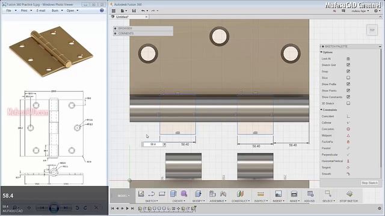Expand the Browser panel toggle

[115, 28]
